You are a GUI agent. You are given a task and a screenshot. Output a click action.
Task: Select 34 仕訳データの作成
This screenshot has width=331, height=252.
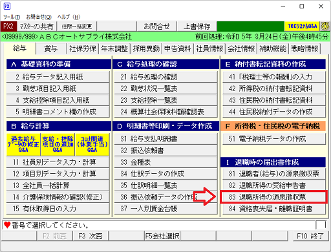click(x=165, y=174)
